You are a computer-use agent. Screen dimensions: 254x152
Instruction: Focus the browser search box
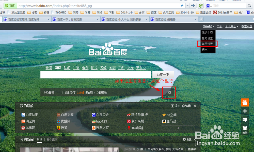[x=229, y=6]
